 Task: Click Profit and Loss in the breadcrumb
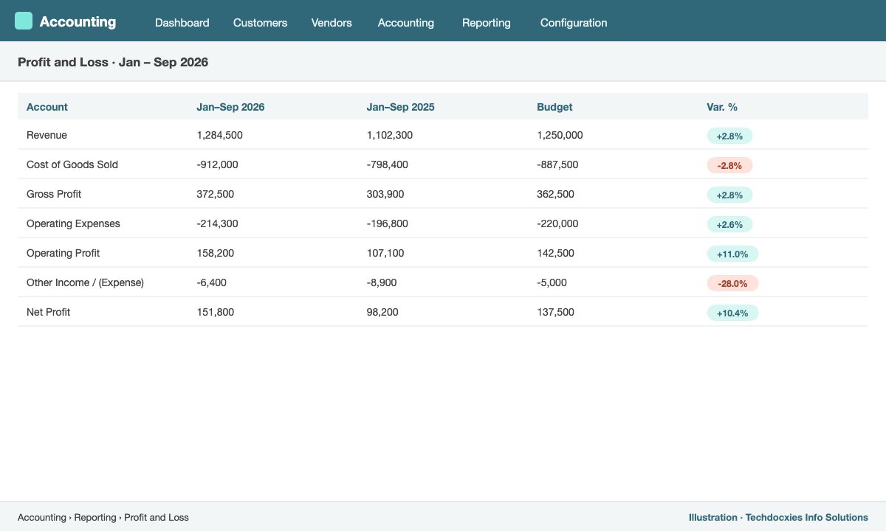coord(157,518)
